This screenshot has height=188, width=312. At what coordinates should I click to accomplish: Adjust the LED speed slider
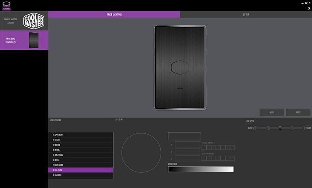[x=279, y=128]
